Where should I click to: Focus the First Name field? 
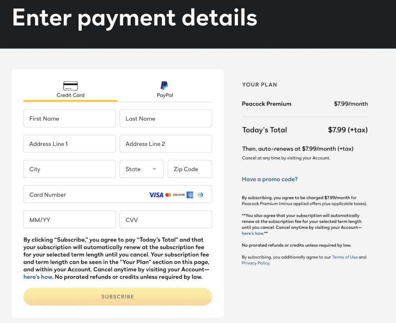coord(70,118)
